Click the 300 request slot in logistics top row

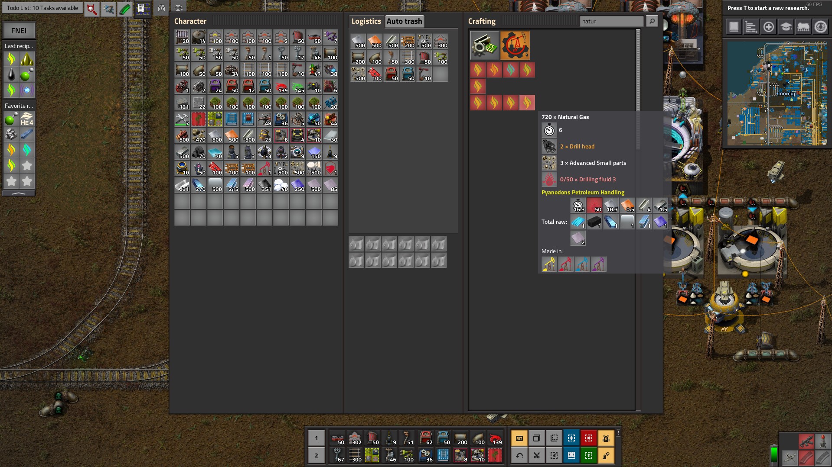tap(440, 41)
